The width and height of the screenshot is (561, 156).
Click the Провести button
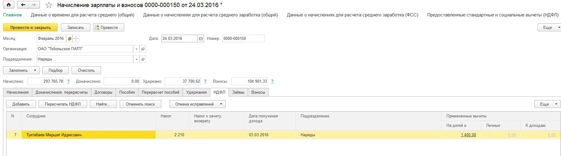pos(109,27)
